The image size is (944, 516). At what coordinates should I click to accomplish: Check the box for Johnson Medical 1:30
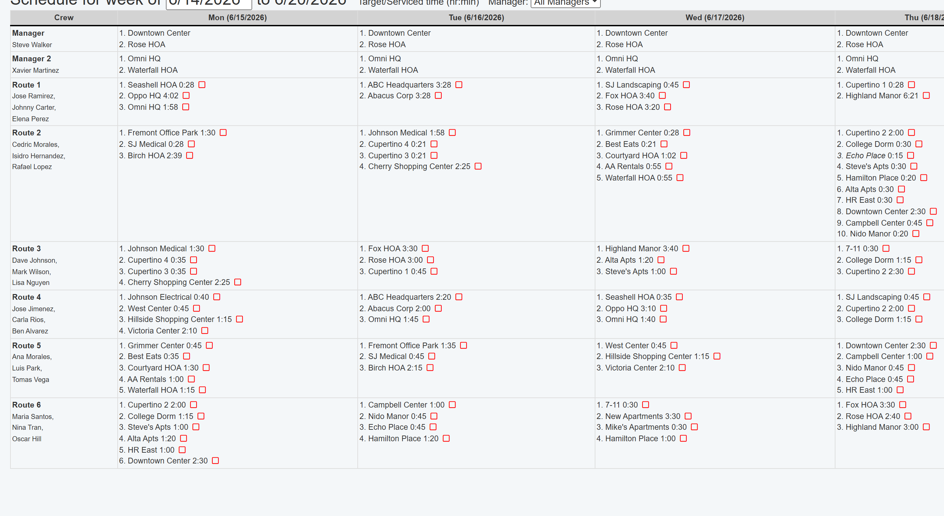[x=212, y=248]
